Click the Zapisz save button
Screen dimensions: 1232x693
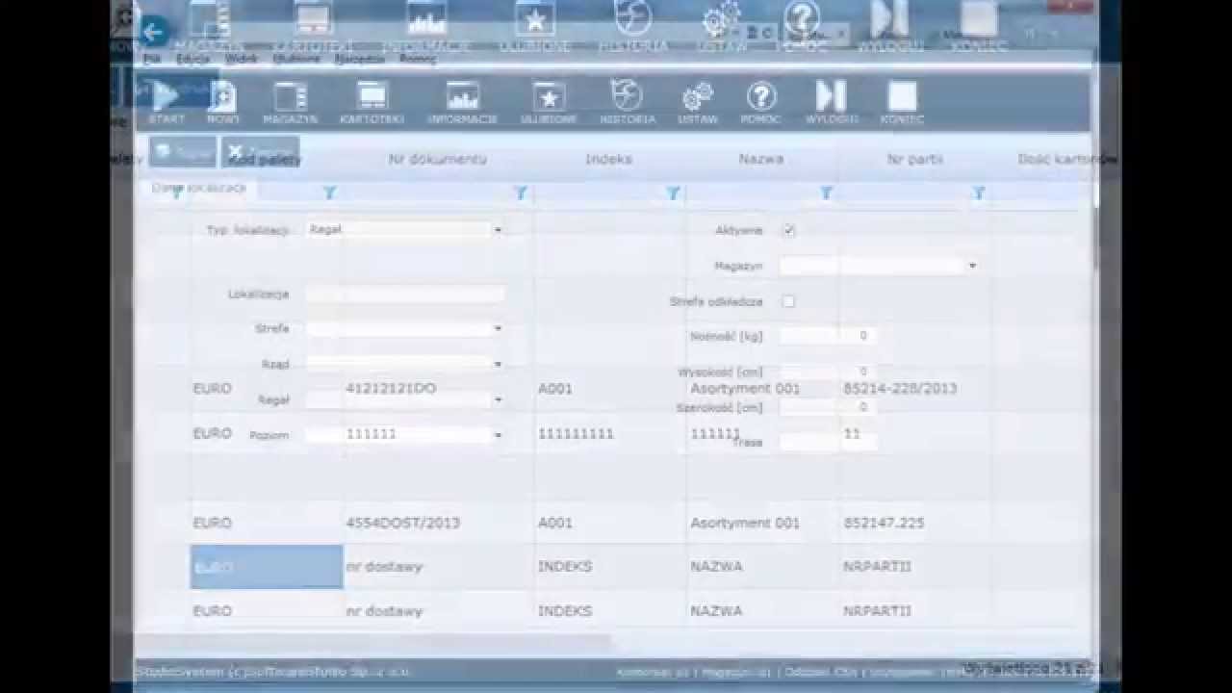coord(183,152)
